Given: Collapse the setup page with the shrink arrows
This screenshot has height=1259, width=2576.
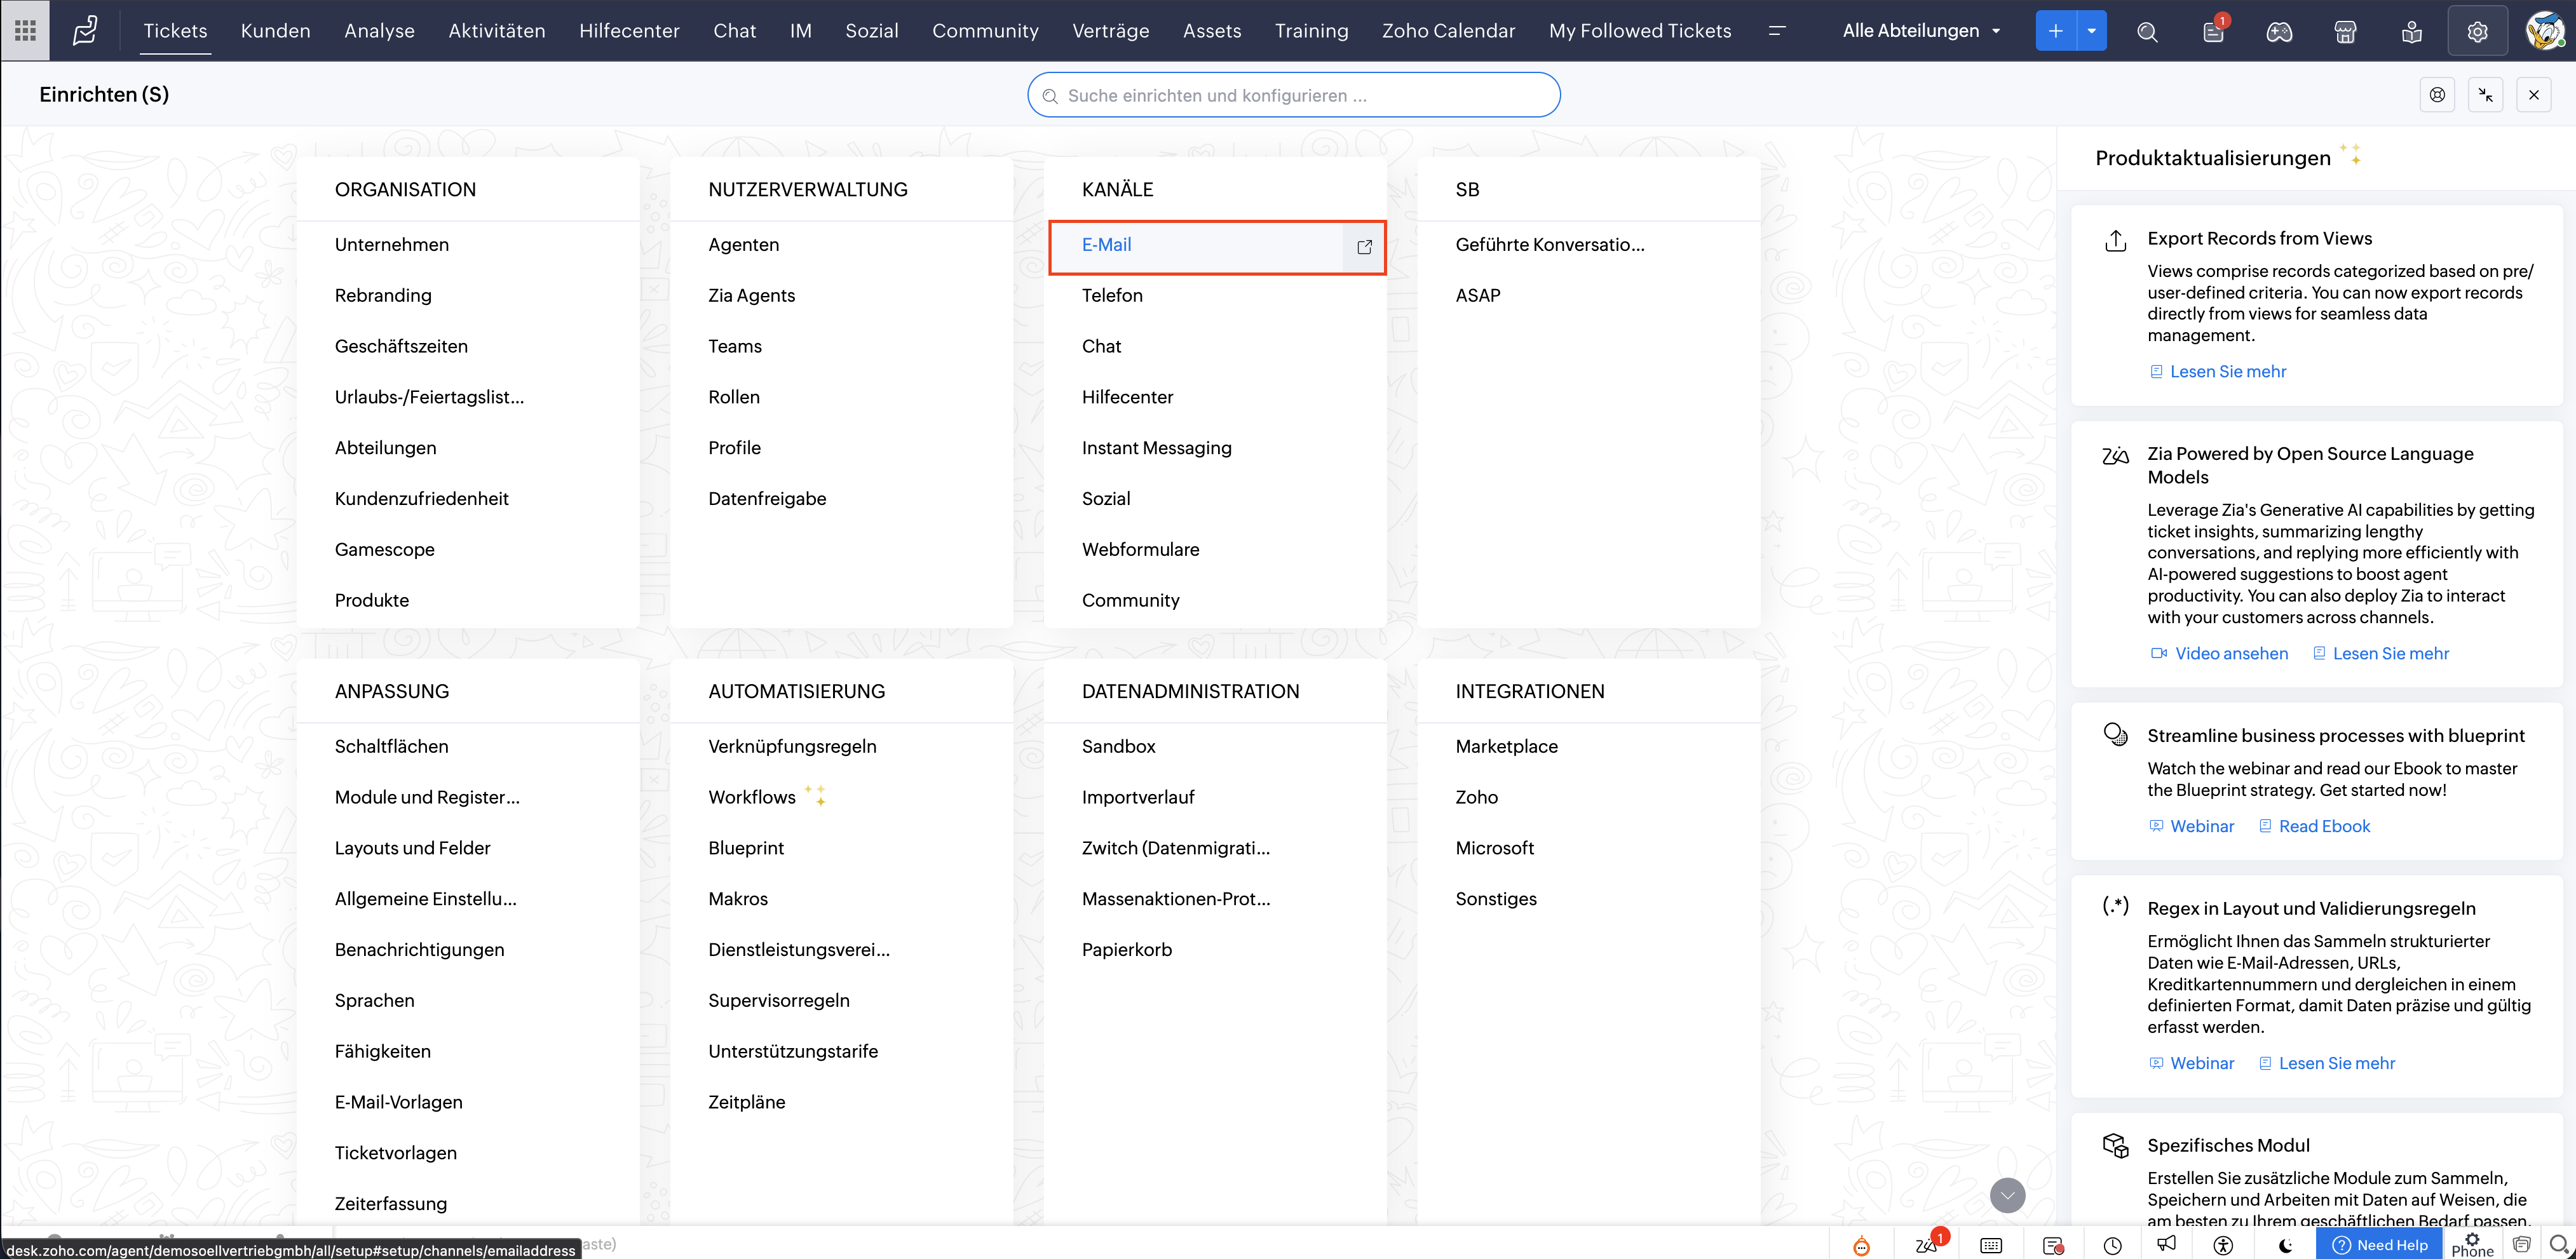Looking at the screenshot, I should 2485,95.
